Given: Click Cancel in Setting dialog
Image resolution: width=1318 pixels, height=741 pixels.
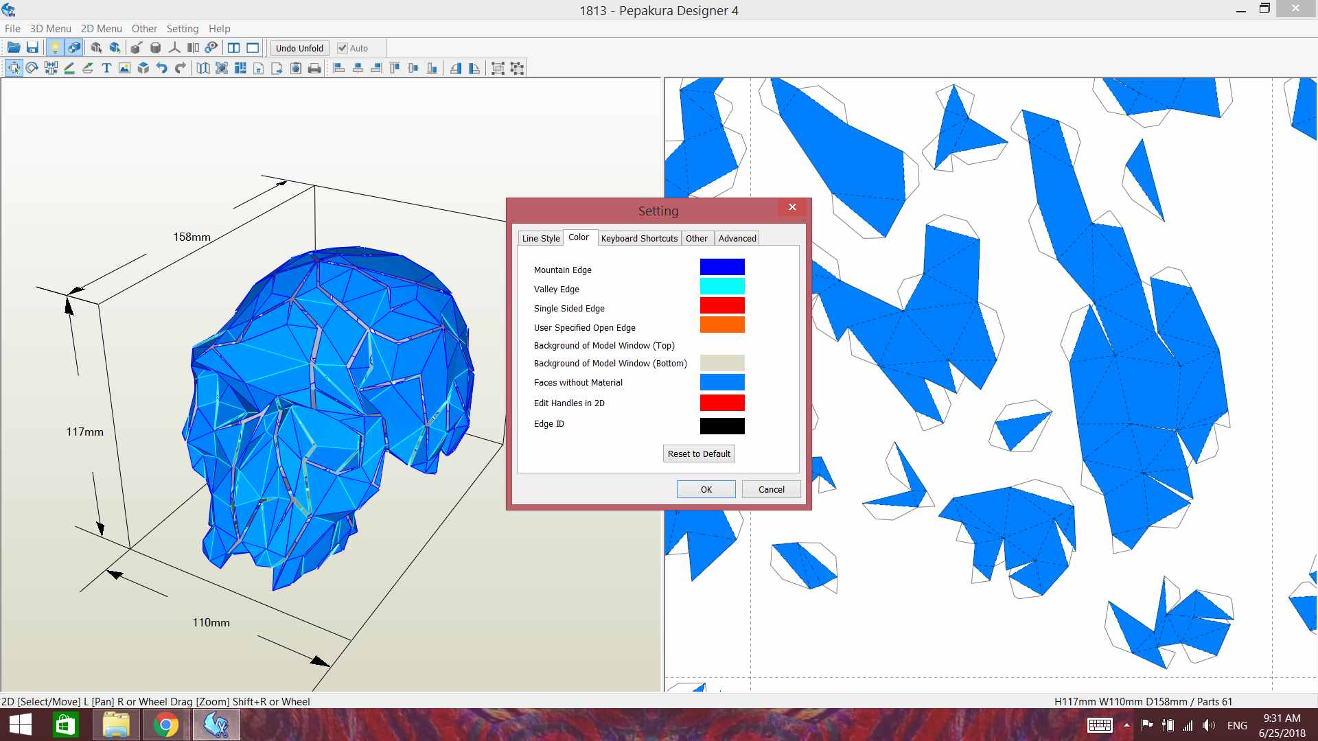Looking at the screenshot, I should point(771,489).
